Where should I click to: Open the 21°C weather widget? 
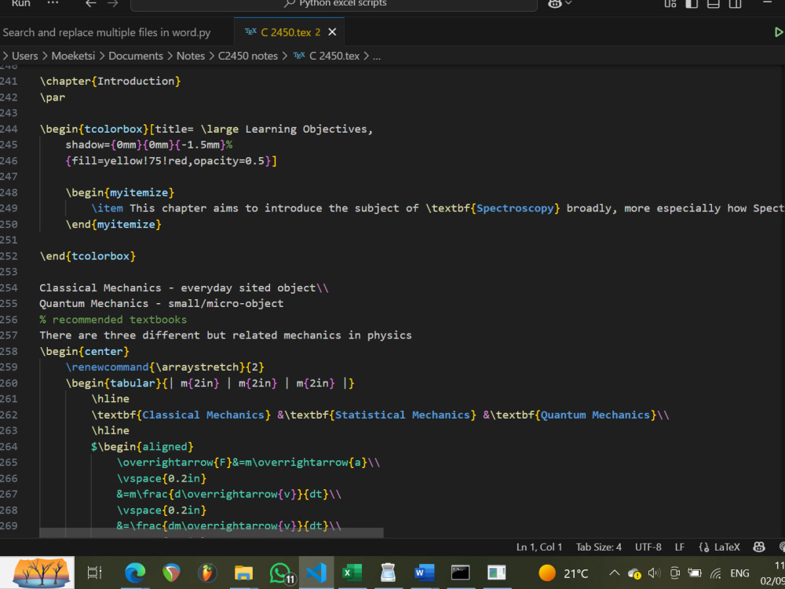pyautogui.click(x=563, y=573)
